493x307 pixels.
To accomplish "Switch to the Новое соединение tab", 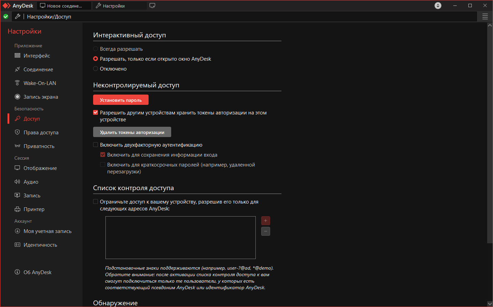I will point(64,6).
